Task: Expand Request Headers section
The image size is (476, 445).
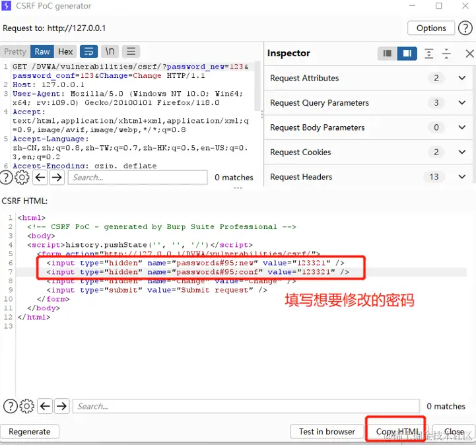Action: coord(462,177)
